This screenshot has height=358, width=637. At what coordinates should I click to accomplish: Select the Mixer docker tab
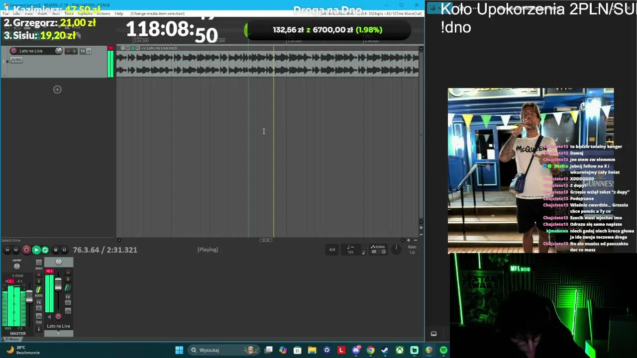14,339
